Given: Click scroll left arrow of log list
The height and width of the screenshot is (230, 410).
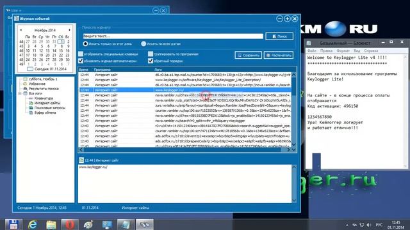Looking at the screenshot, I should [x=81, y=149].
